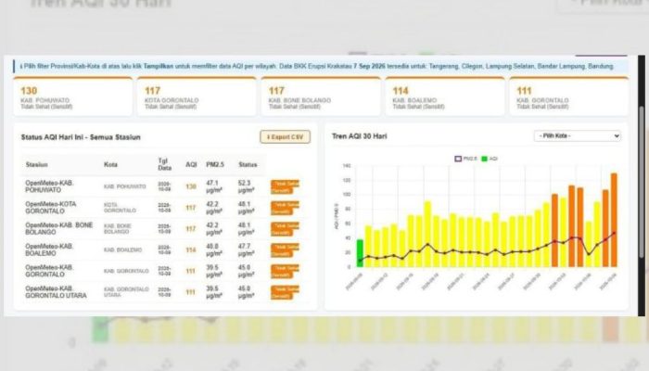
Task: Click the Kota column header
Action: coord(110,165)
